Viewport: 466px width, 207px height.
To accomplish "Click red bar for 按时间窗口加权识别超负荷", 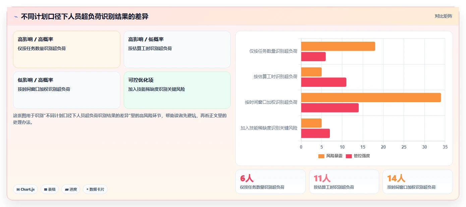I will 330,108.
